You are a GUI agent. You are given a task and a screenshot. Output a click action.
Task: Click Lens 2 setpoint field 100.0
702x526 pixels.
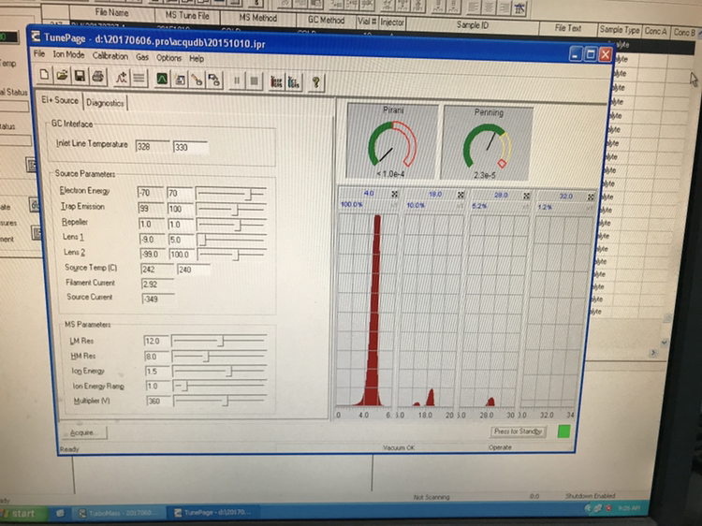pyautogui.click(x=183, y=255)
